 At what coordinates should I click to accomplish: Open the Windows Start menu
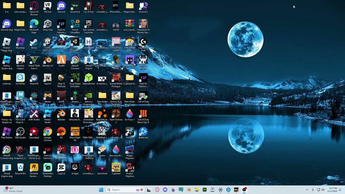pyautogui.click(x=101, y=190)
